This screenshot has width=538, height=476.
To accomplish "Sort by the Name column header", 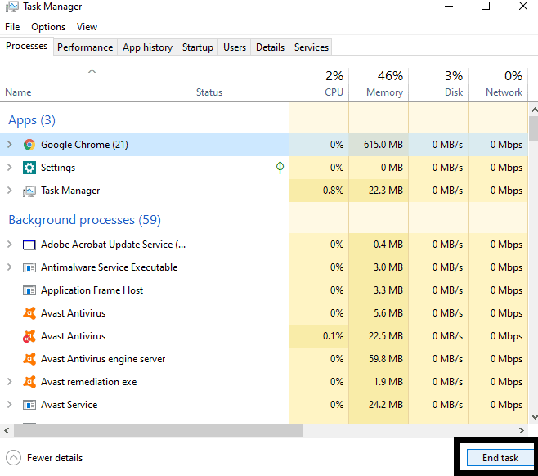I will [x=96, y=84].
